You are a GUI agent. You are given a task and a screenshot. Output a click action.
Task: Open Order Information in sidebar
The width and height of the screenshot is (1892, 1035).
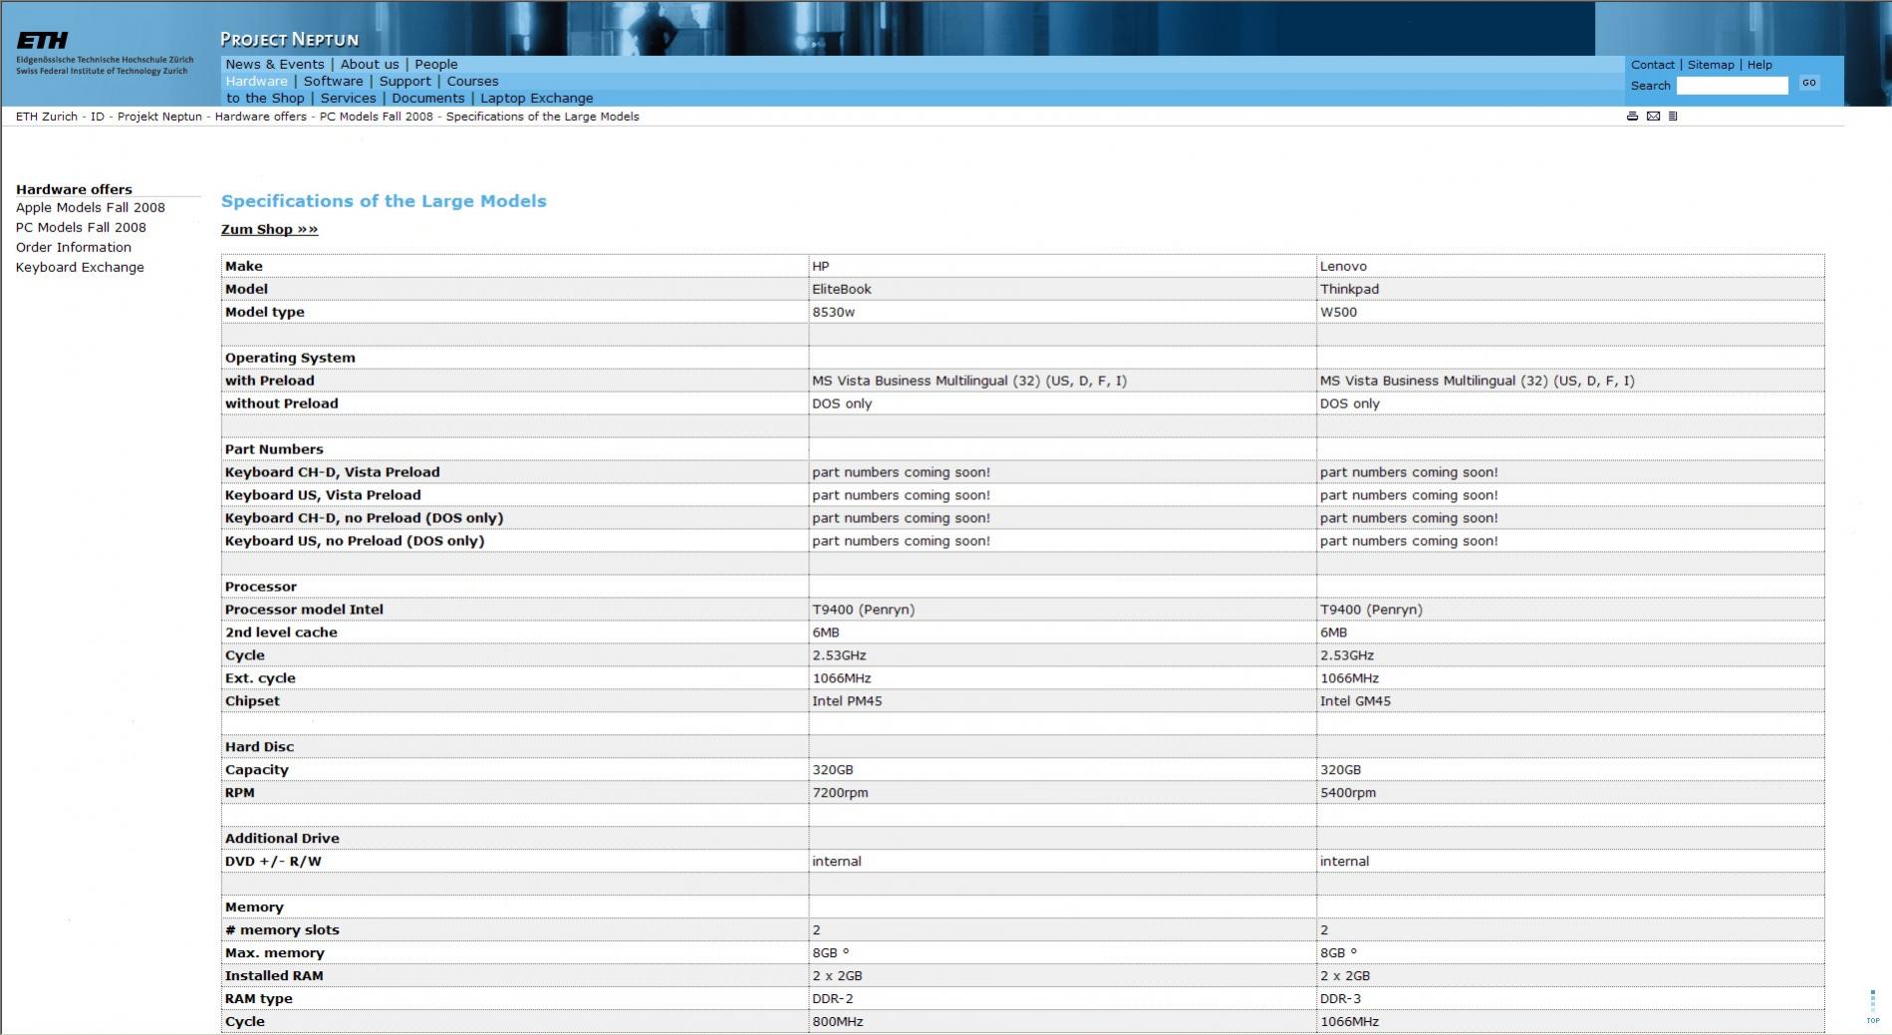tap(74, 248)
